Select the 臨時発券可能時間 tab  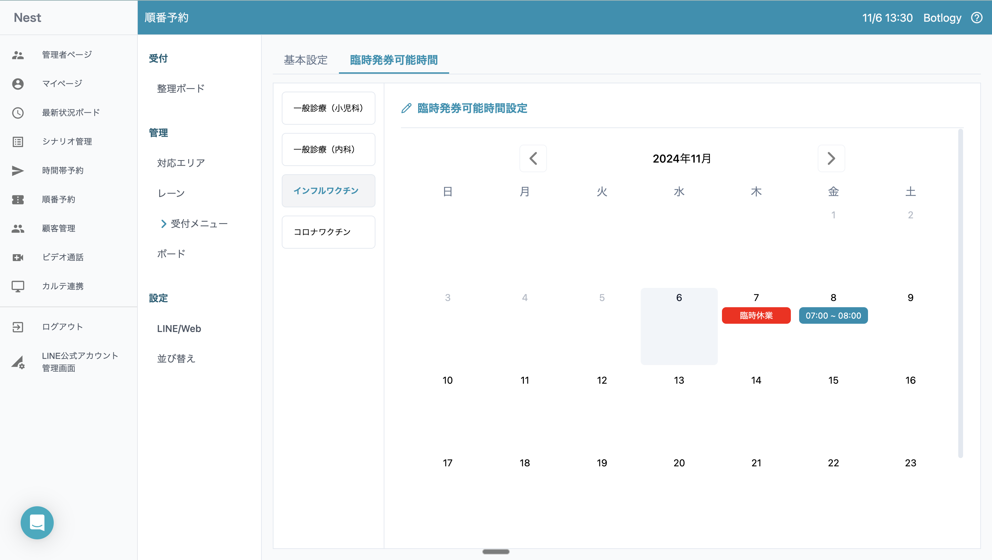point(394,60)
